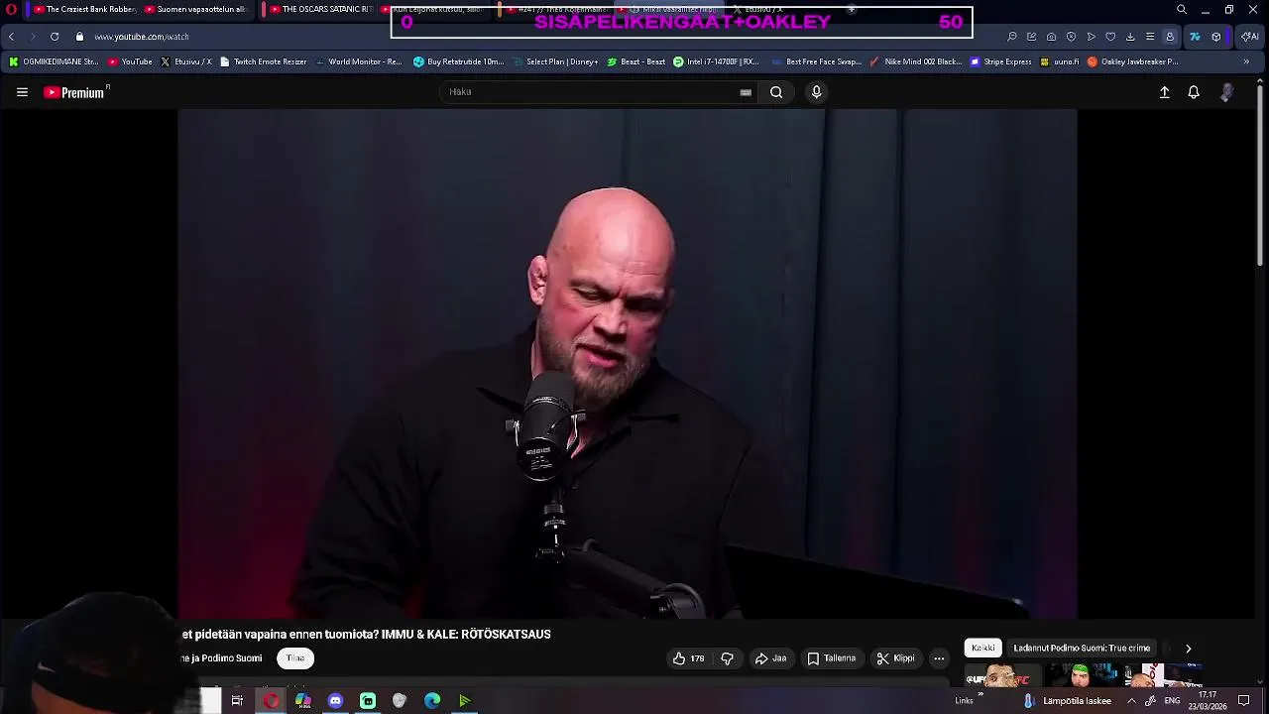Subscribe with the Tilaa button
Image resolution: width=1269 pixels, height=714 pixels.
click(295, 658)
